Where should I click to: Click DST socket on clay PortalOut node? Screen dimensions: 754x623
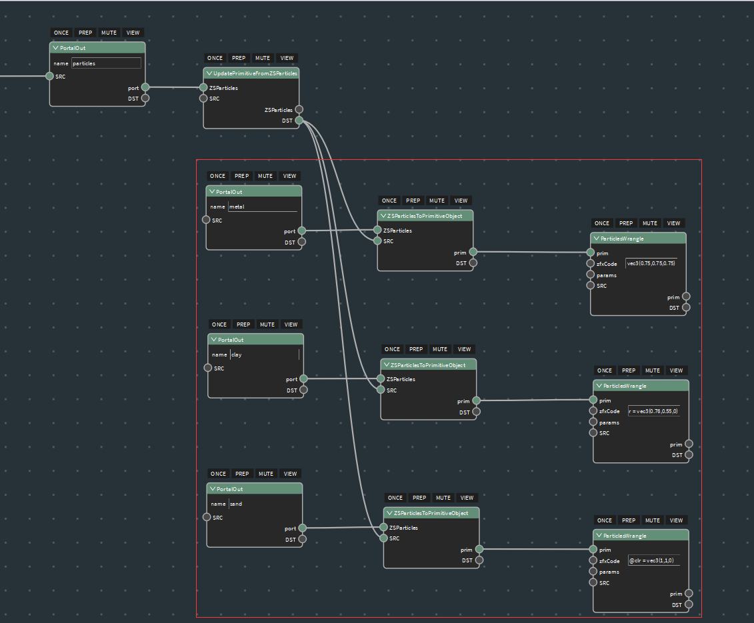click(304, 390)
